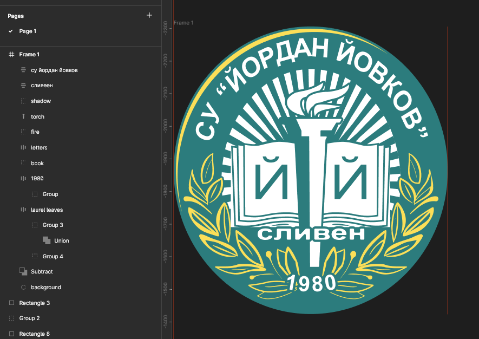Image resolution: width=479 pixels, height=339 pixels.
Task: Select the background layer name
Action: pyautogui.click(x=46, y=287)
